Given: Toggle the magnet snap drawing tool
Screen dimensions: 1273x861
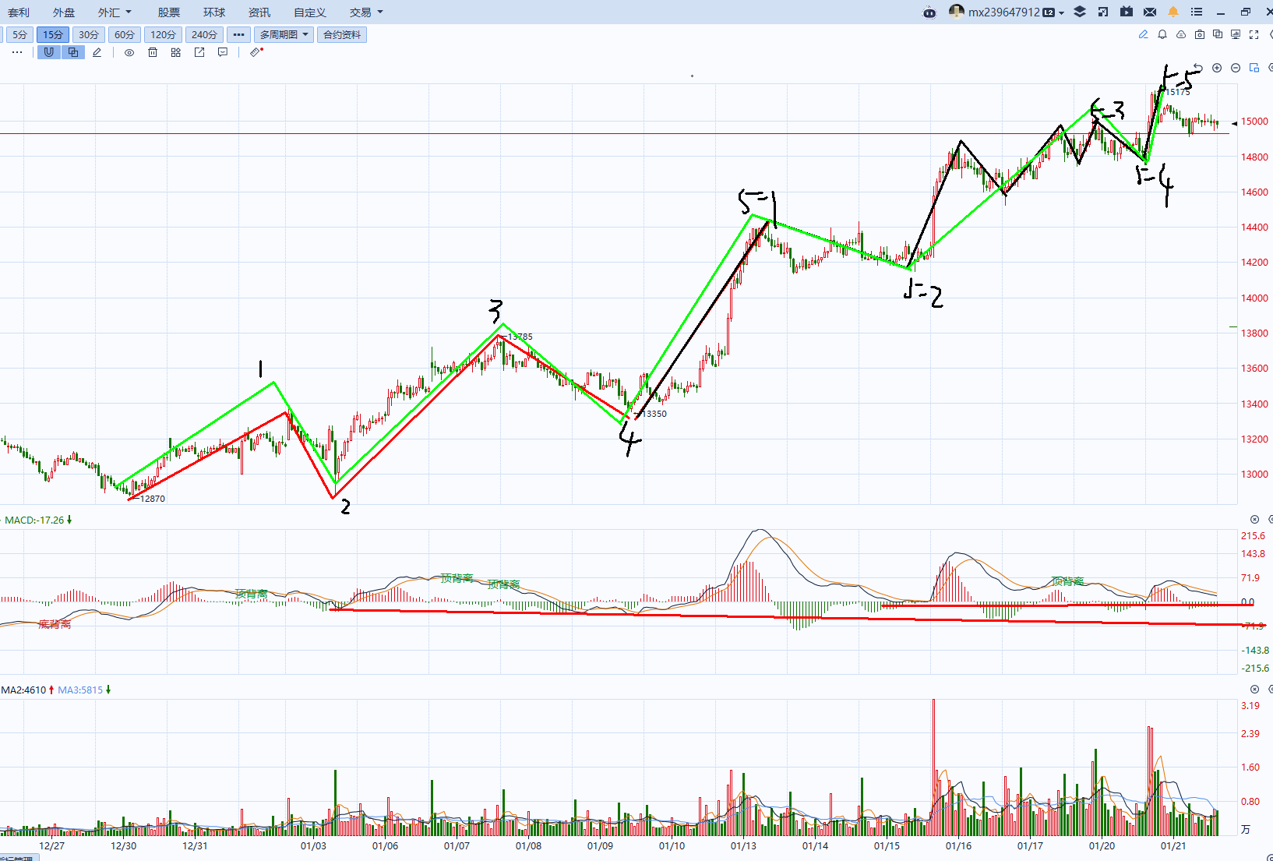Looking at the screenshot, I should coord(48,52).
